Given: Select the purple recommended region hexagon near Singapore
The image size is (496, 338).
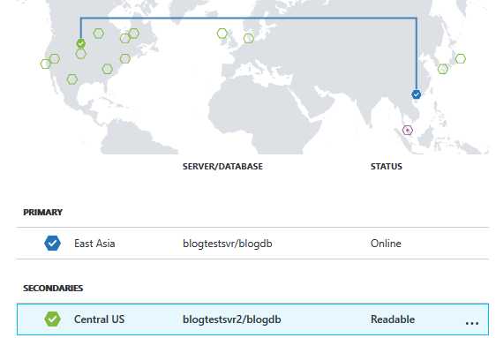Looking at the screenshot, I should [408, 131].
